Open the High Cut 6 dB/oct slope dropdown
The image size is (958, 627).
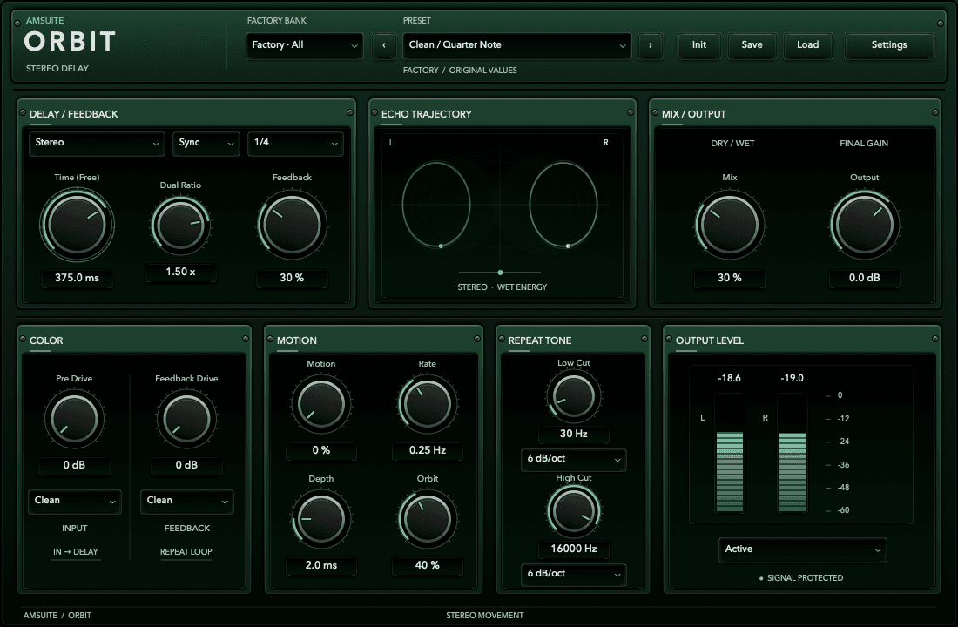click(x=574, y=574)
